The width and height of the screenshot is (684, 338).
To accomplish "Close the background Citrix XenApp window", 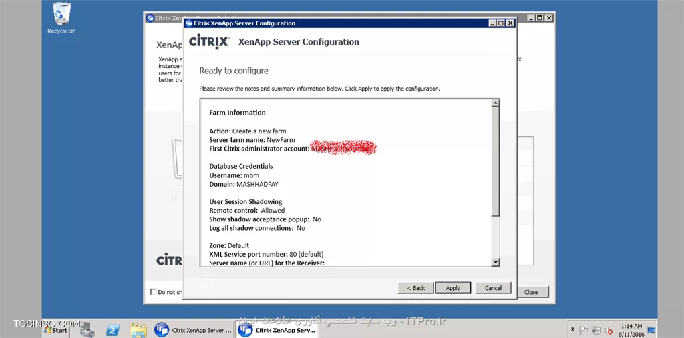I will tap(549, 18).
